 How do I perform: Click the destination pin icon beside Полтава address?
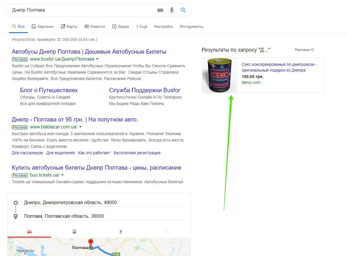coord(16,217)
